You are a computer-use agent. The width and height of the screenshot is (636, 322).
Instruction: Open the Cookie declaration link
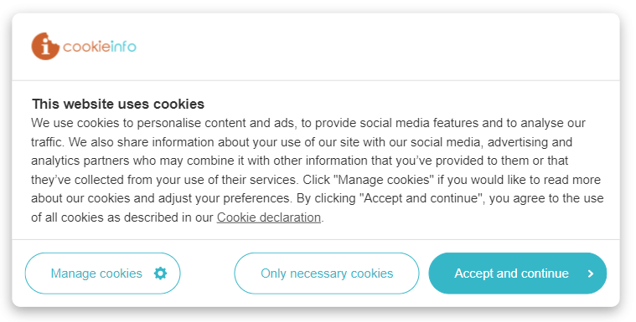point(269,217)
